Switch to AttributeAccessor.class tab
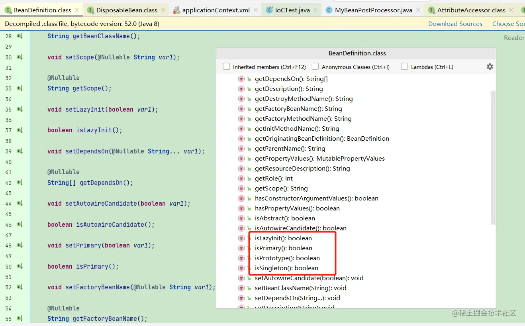Screen dimensions: 525x326 tap(471, 10)
